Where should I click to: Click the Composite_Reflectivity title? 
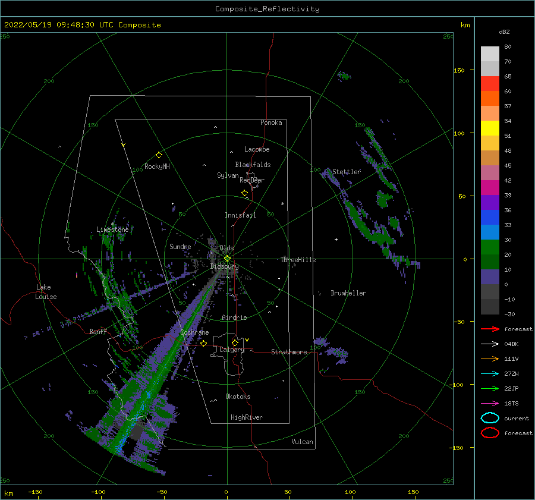pos(267,9)
